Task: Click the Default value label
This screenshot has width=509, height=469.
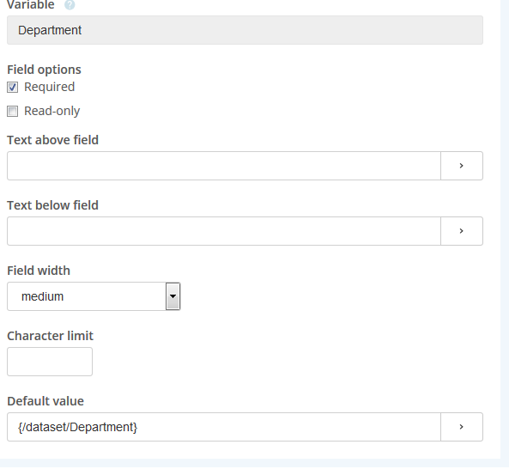Action: [x=45, y=401]
